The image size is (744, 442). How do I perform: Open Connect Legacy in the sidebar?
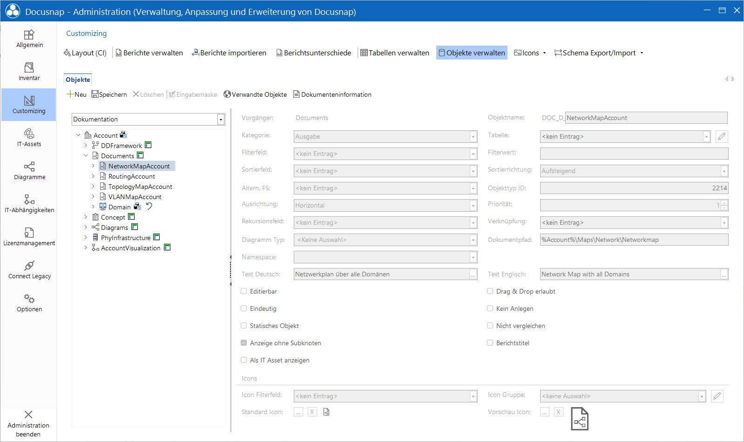(x=29, y=270)
